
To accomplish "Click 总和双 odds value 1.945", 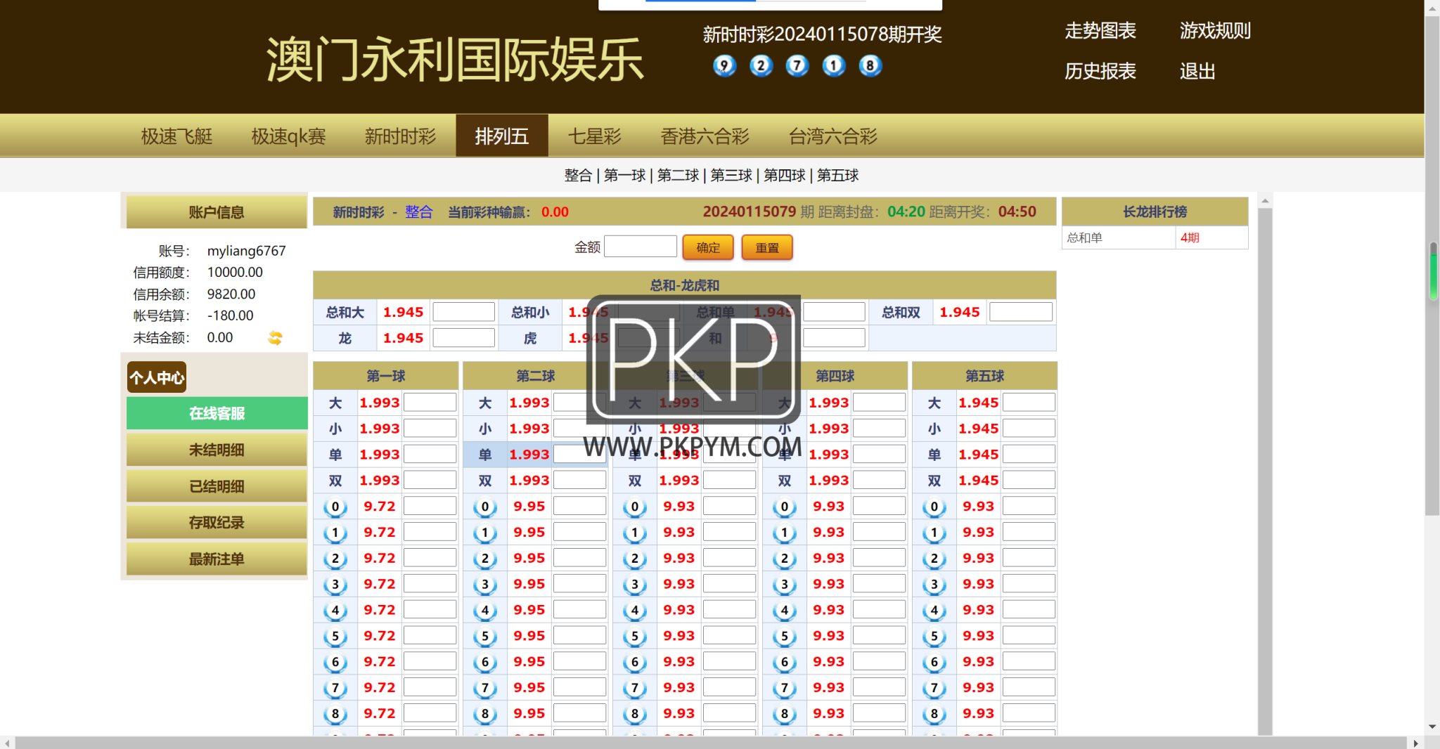I will [960, 312].
